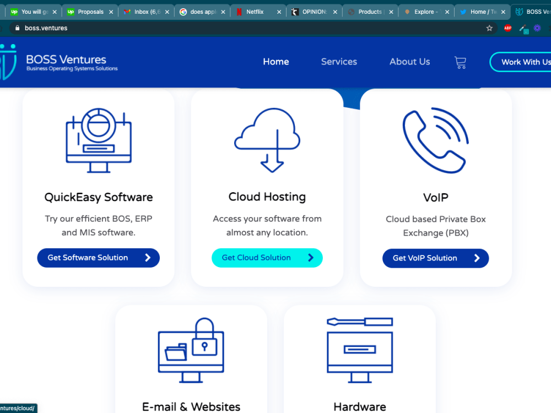Click the padlock site info icon
551x413 pixels.
tap(17, 28)
